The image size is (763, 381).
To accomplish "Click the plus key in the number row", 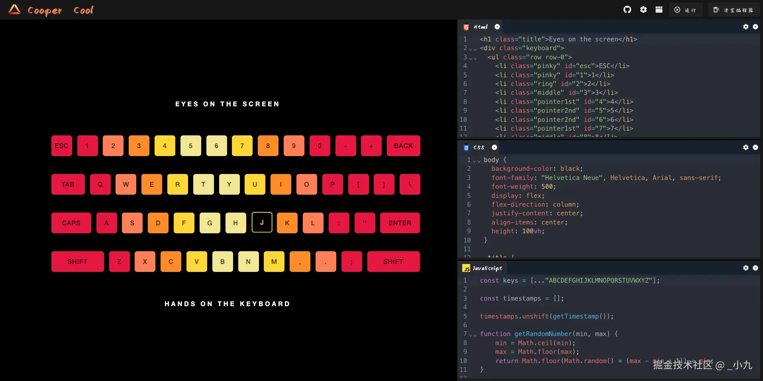I will click(371, 146).
